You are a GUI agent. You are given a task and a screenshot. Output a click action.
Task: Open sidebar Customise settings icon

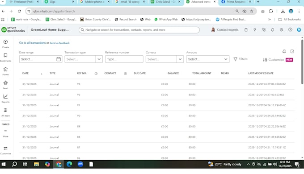pos(5,150)
